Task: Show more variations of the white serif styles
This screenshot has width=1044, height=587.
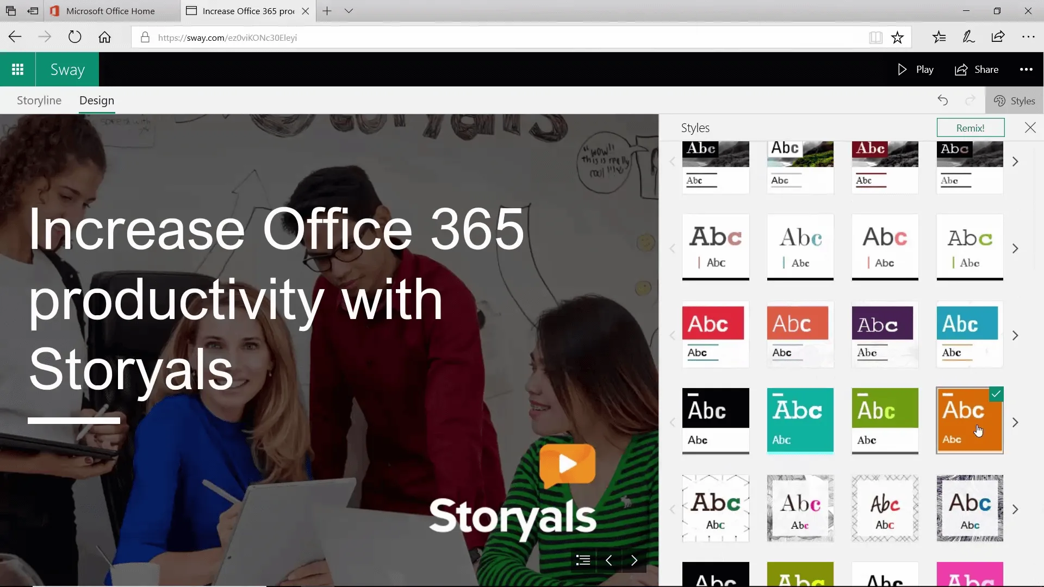Action: [1015, 248]
